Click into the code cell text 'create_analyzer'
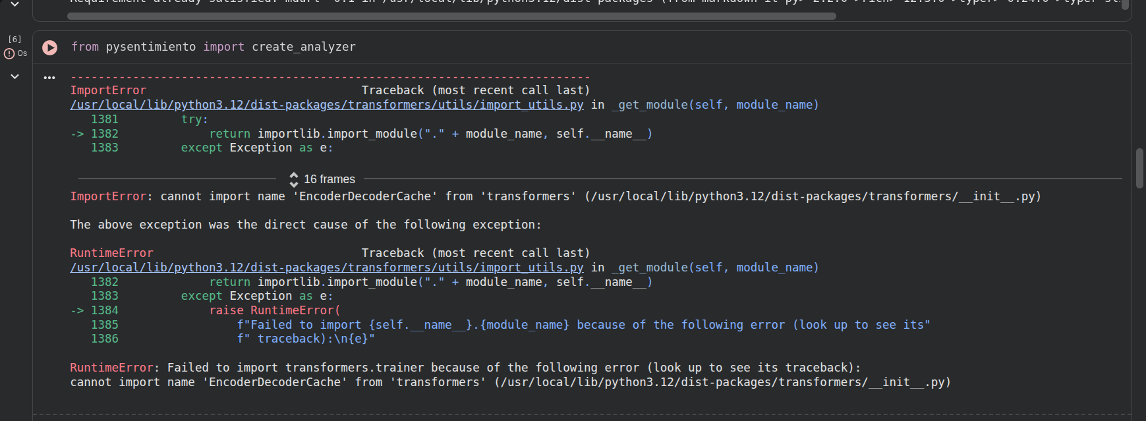The image size is (1146, 421). [304, 47]
